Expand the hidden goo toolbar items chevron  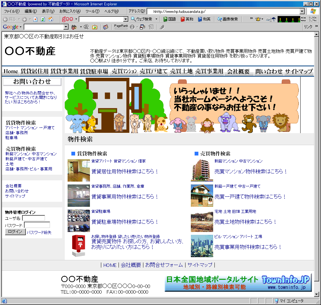click(x=251, y=19)
